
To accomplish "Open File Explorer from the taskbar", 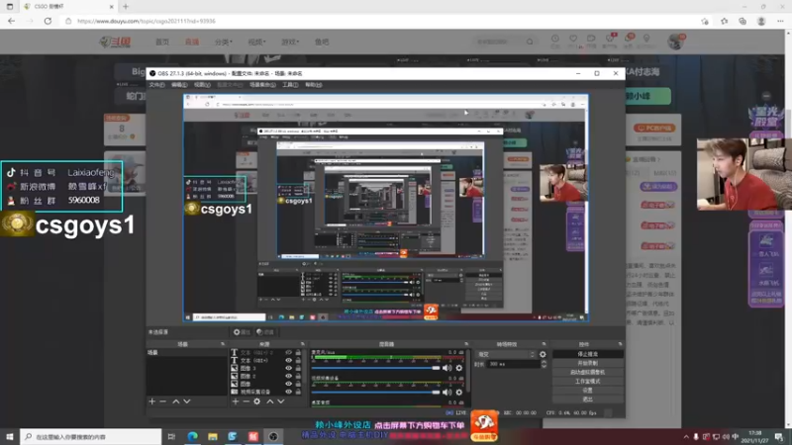I will [x=213, y=436].
